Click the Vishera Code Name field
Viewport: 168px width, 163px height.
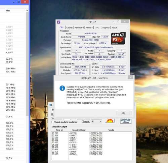point(82,37)
